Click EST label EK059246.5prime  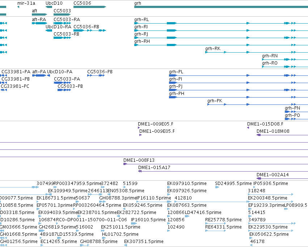[x=143, y=205]
